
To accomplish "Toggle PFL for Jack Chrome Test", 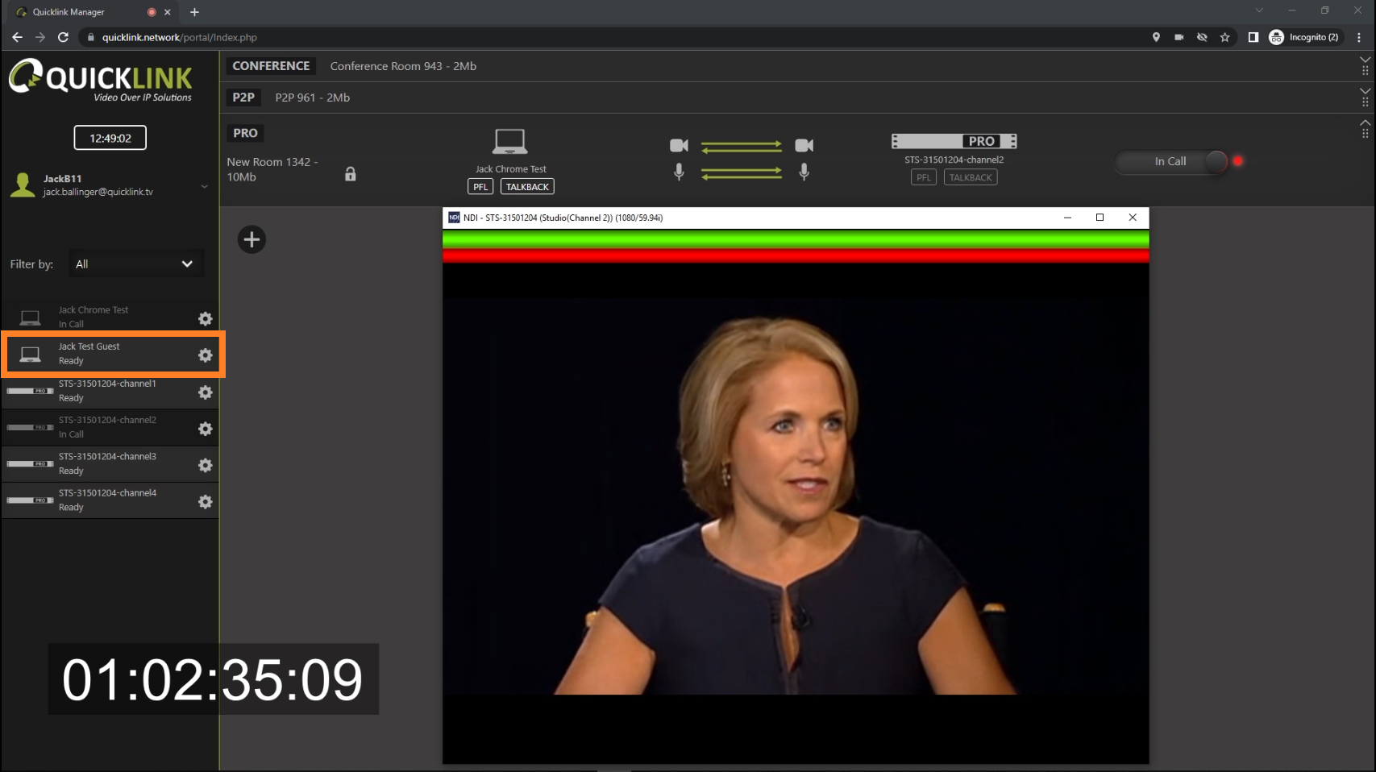I will [480, 187].
